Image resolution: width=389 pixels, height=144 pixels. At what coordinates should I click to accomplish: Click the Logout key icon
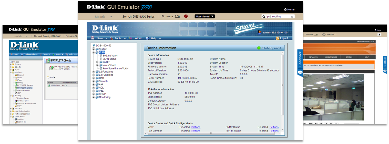pos(278,38)
